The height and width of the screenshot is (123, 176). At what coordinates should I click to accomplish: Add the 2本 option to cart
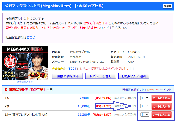coord(161,106)
